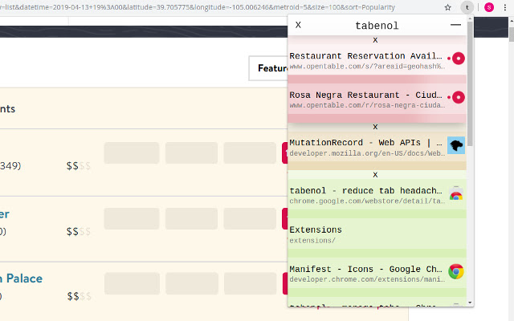Open the tabenol extension toolbar icon

click(x=467, y=7)
